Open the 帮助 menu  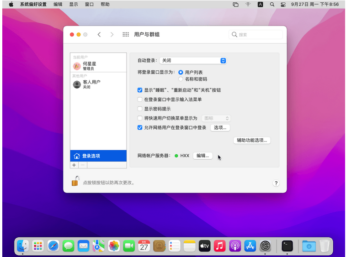(x=105, y=5)
